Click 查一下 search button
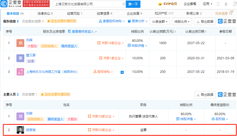Image resolution: width=237 pixels, height=136 pixels. 133,4
